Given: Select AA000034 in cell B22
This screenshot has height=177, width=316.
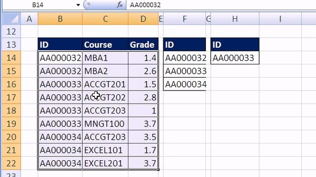Looking at the screenshot, I should tap(60, 163).
